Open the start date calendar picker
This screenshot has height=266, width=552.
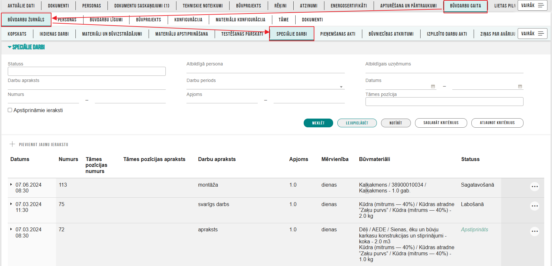433,86
